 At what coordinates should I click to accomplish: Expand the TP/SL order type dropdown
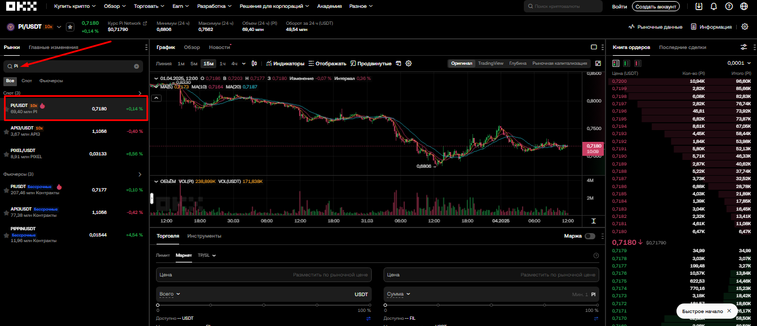(x=207, y=255)
